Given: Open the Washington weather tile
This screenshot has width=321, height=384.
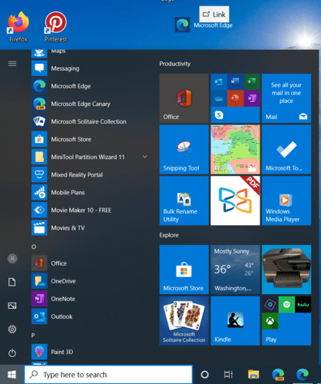Looking at the screenshot, I should pos(235,270).
